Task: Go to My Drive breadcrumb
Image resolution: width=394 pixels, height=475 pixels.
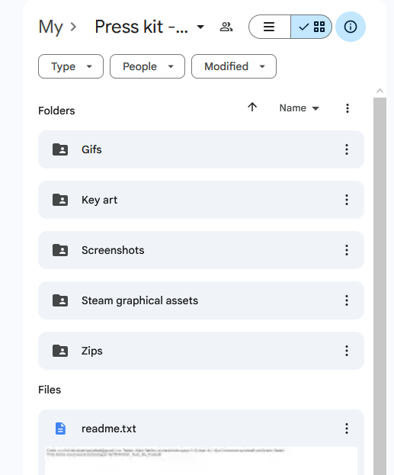Action: tap(50, 27)
